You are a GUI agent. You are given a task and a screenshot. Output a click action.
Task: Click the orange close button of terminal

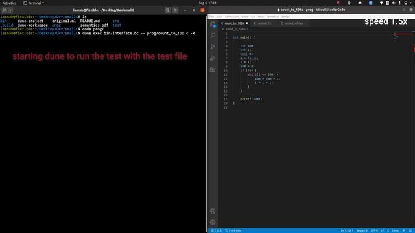[202, 10]
